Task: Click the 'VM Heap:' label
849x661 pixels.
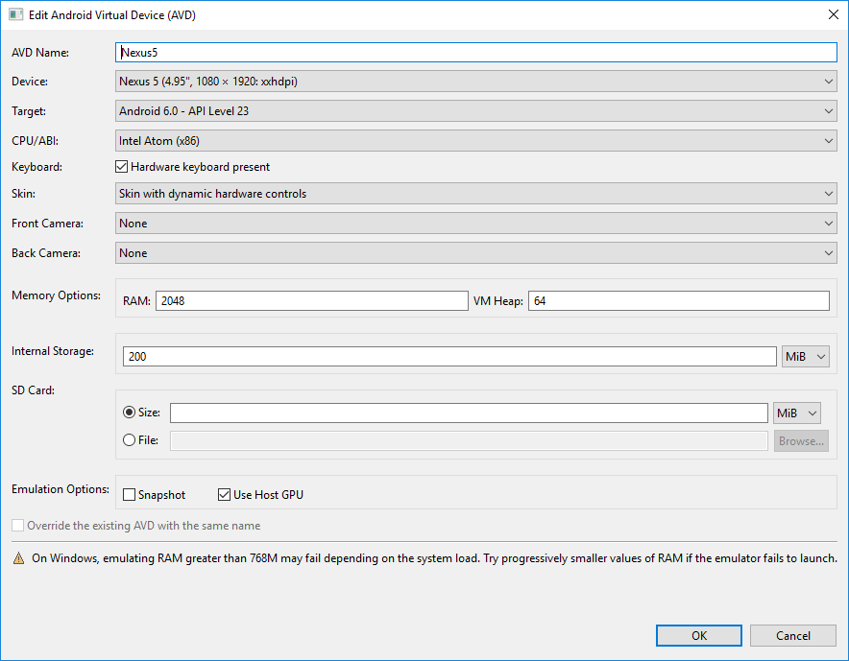Action: tap(498, 301)
